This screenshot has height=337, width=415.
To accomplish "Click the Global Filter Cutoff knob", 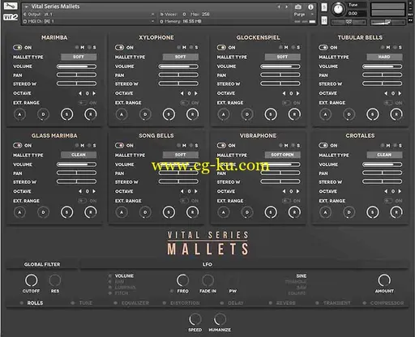I will tap(31, 280).
